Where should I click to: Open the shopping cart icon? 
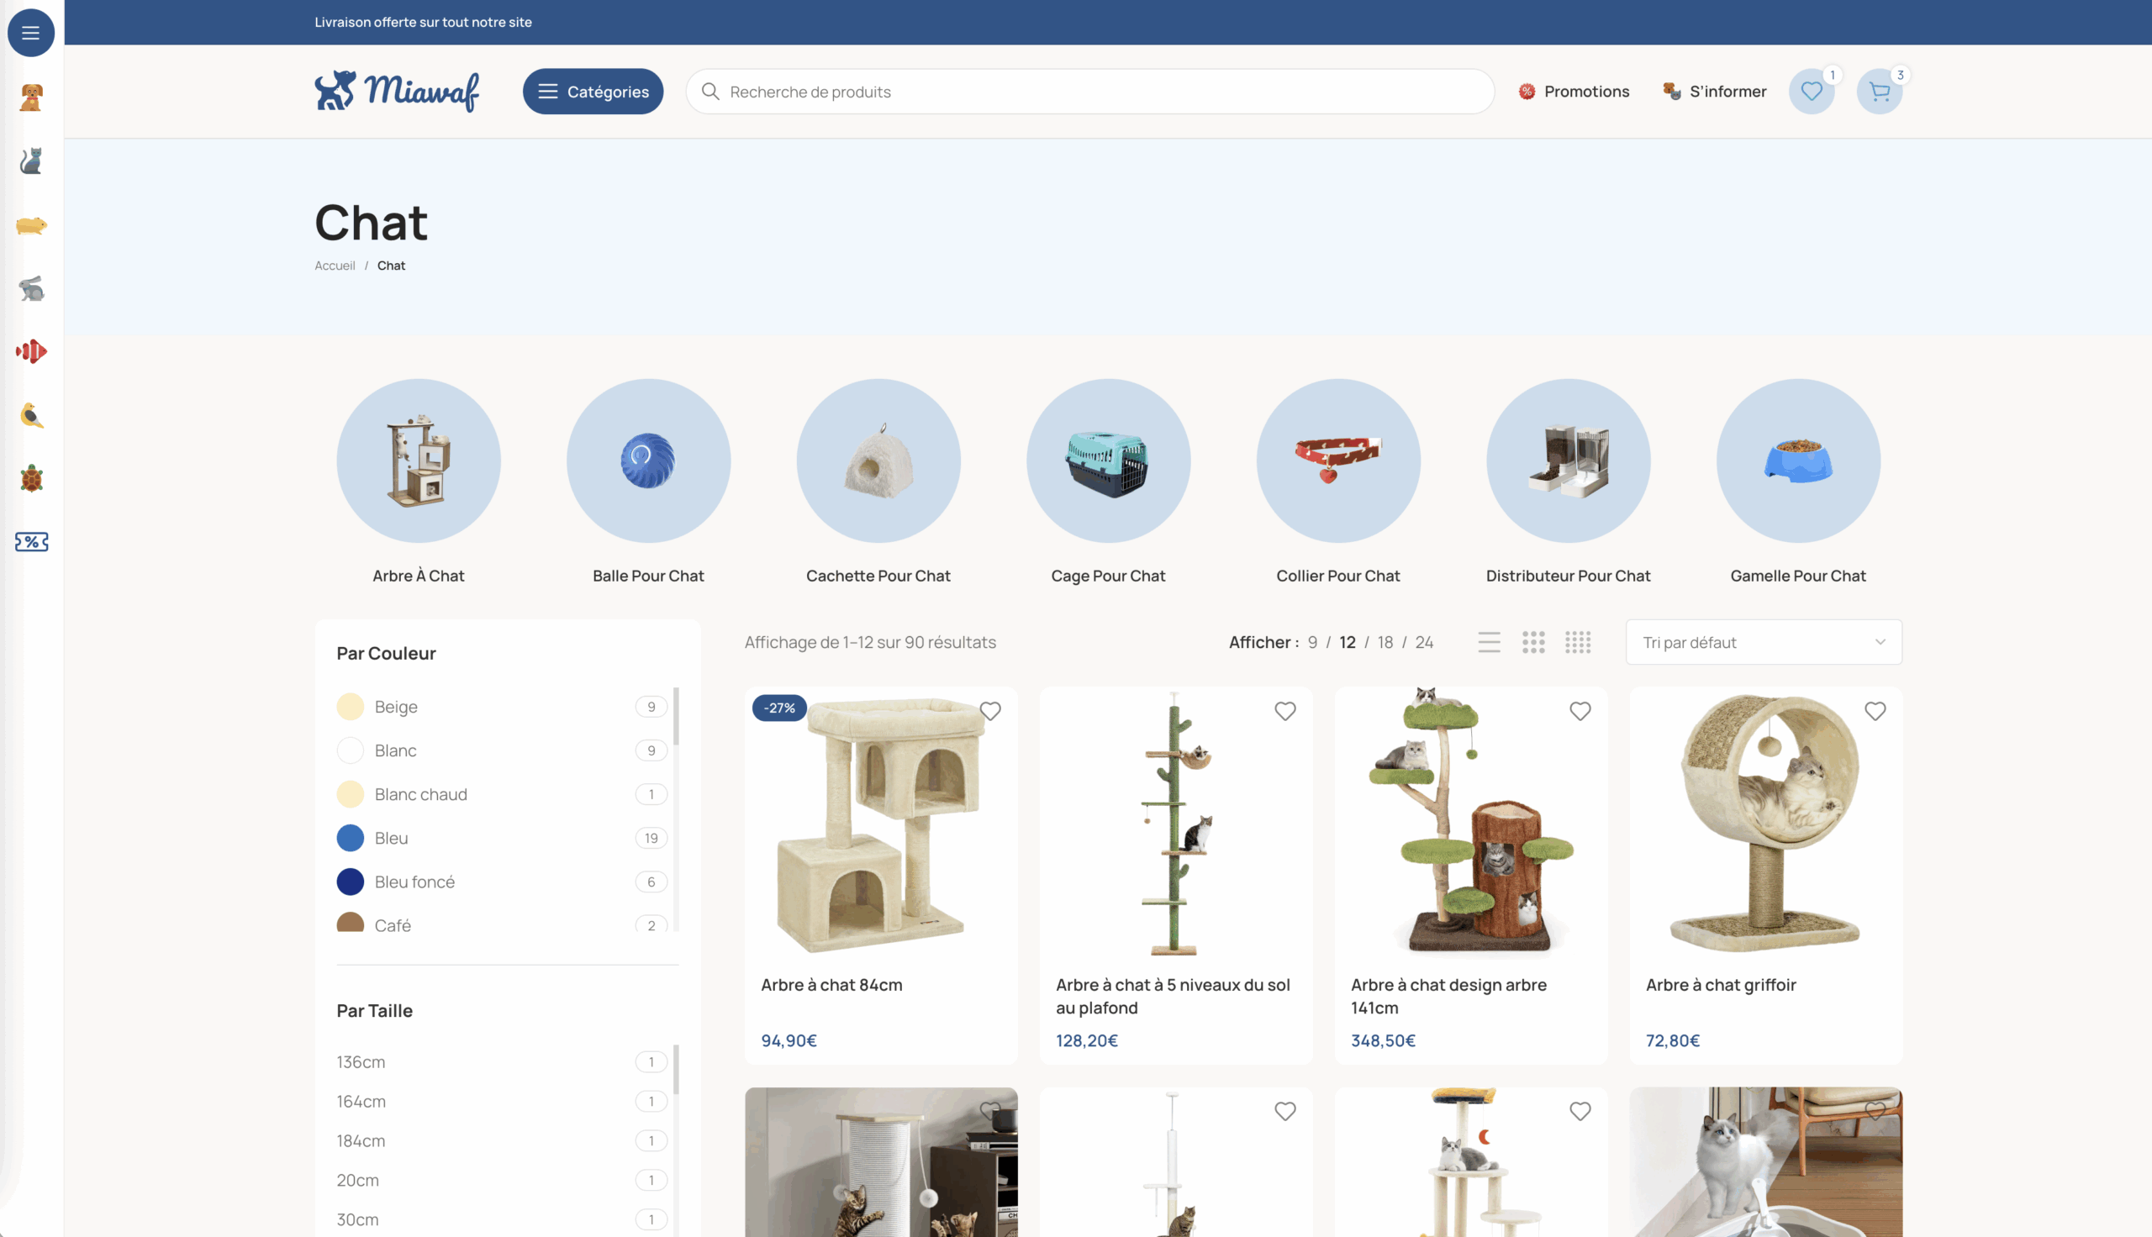pyautogui.click(x=1879, y=92)
